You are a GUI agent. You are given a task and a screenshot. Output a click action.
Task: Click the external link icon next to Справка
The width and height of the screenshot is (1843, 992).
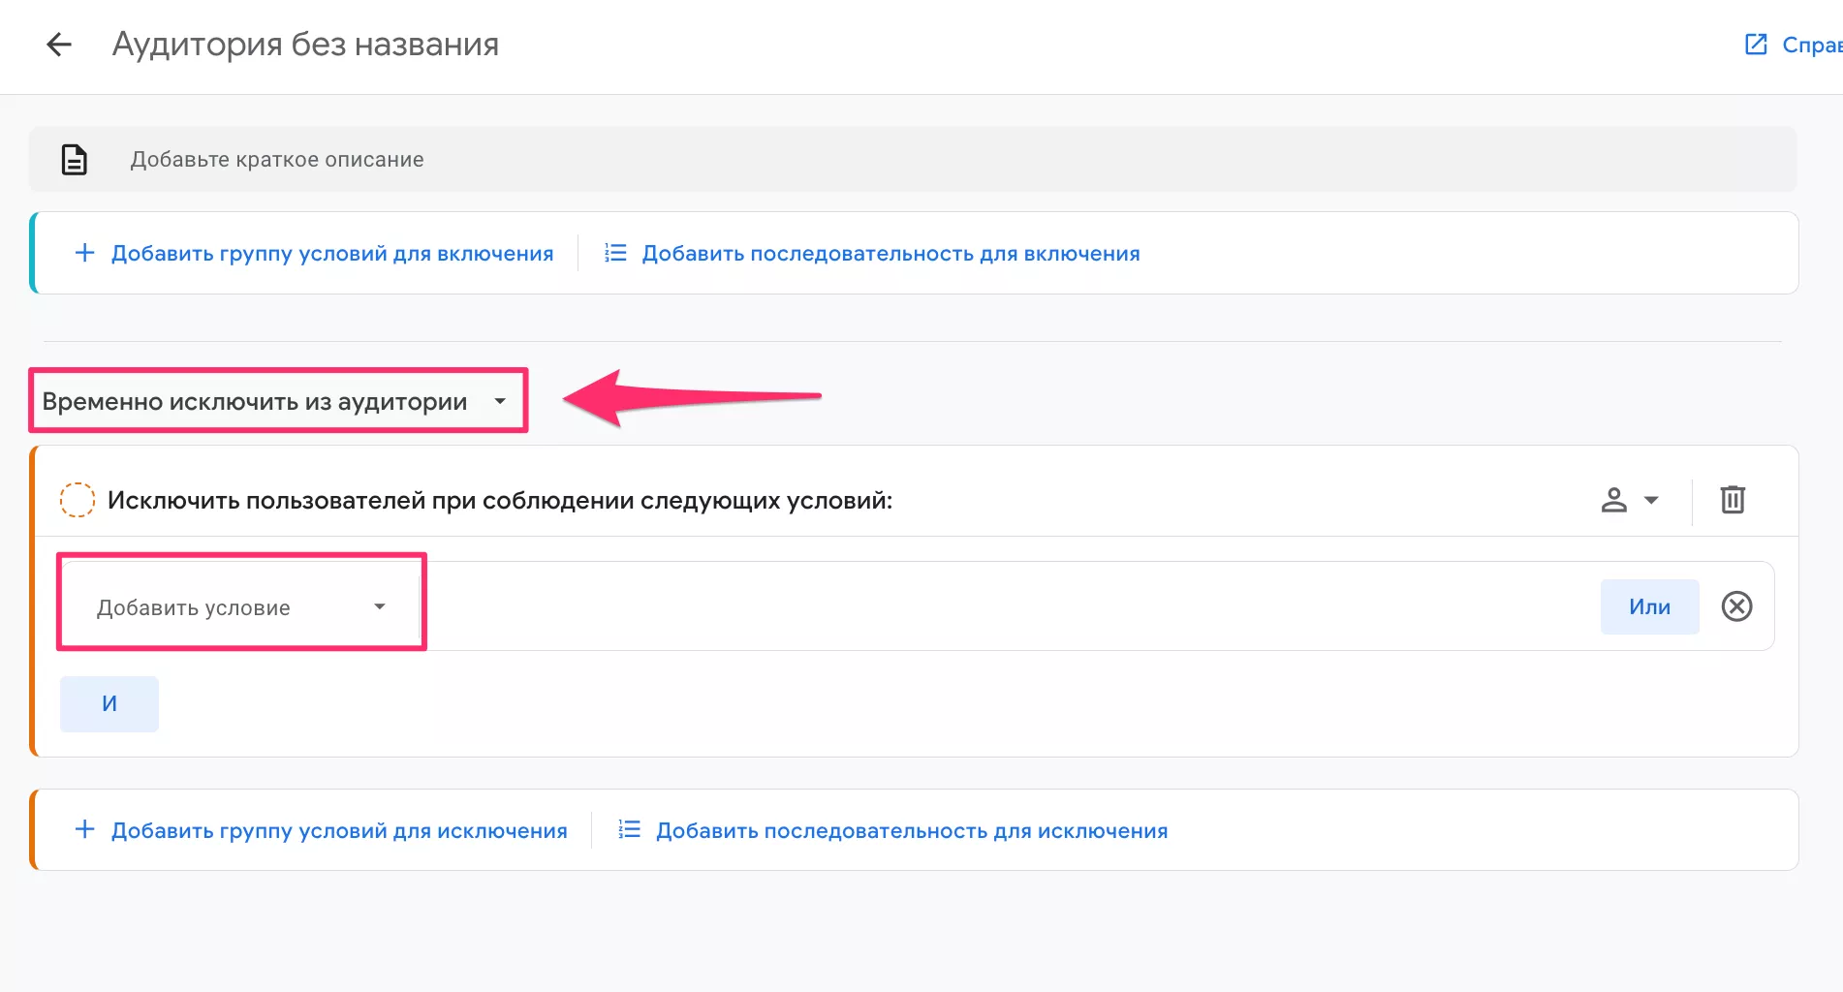point(1755,44)
